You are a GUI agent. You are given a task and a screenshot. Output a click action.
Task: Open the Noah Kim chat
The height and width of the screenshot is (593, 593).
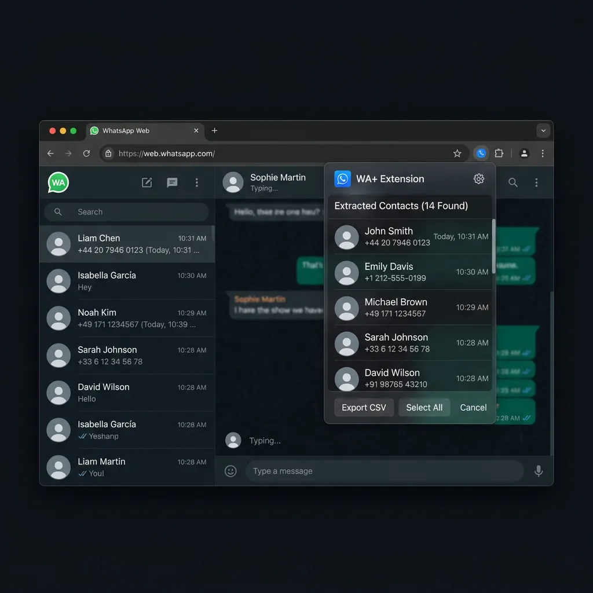127,318
